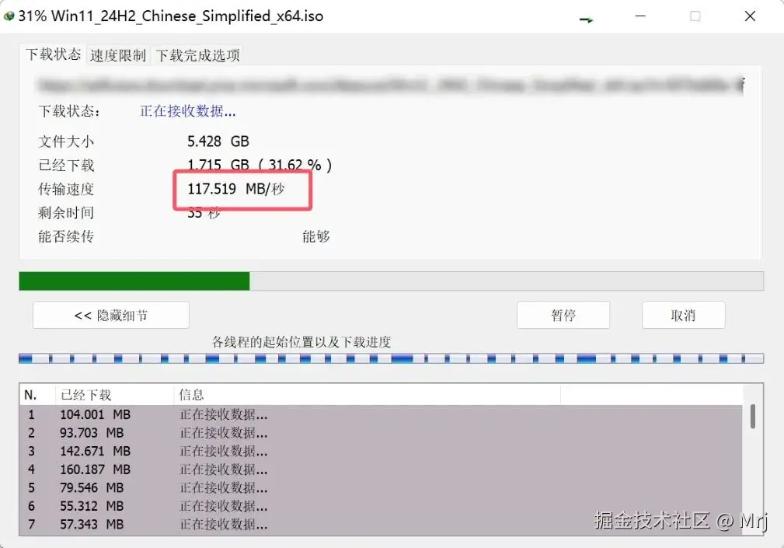Select thread row 7 with 57.343 MB
This screenshot has height=548, width=784.
point(381,525)
